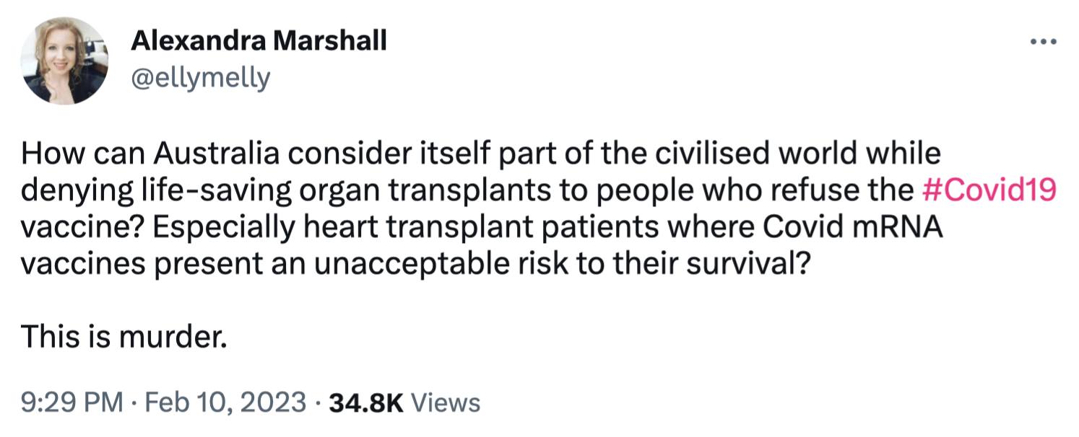This screenshot has width=1079, height=437.
Task: Open Alexandra Marshall's profile picture
Action: click(64, 61)
